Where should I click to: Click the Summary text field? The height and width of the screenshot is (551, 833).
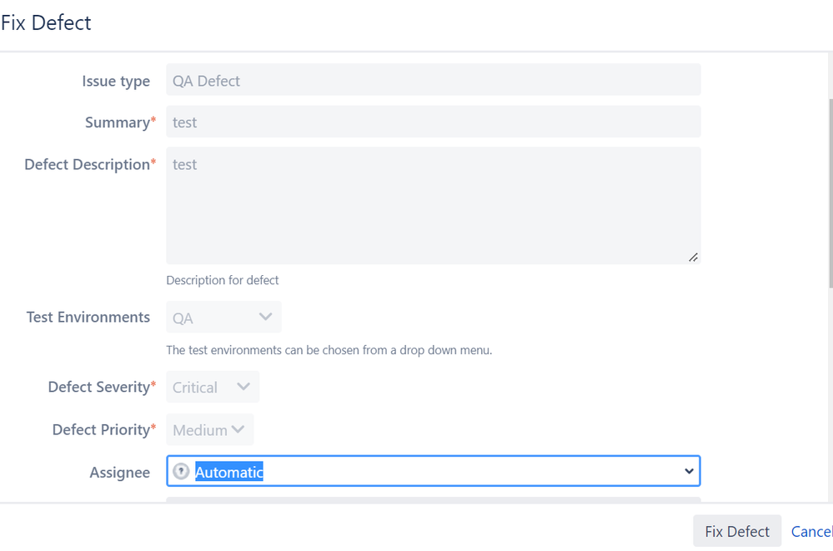(x=433, y=122)
